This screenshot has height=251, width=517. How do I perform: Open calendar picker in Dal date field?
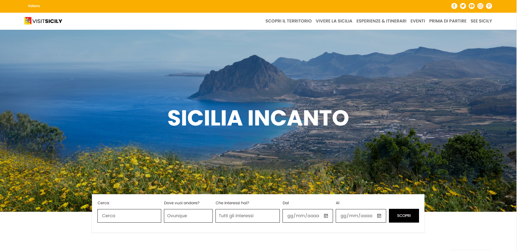pyautogui.click(x=326, y=216)
